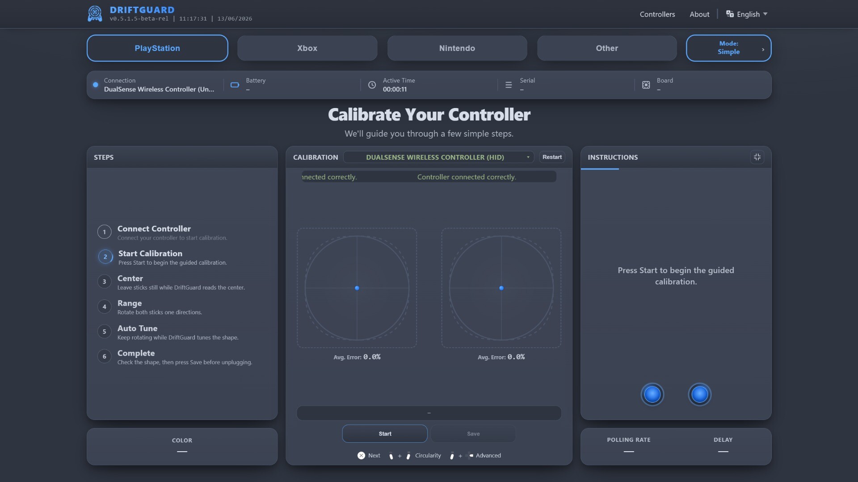Click the Restart button

coord(552,157)
